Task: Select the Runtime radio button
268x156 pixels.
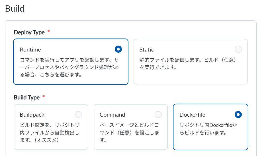Action: point(118,49)
